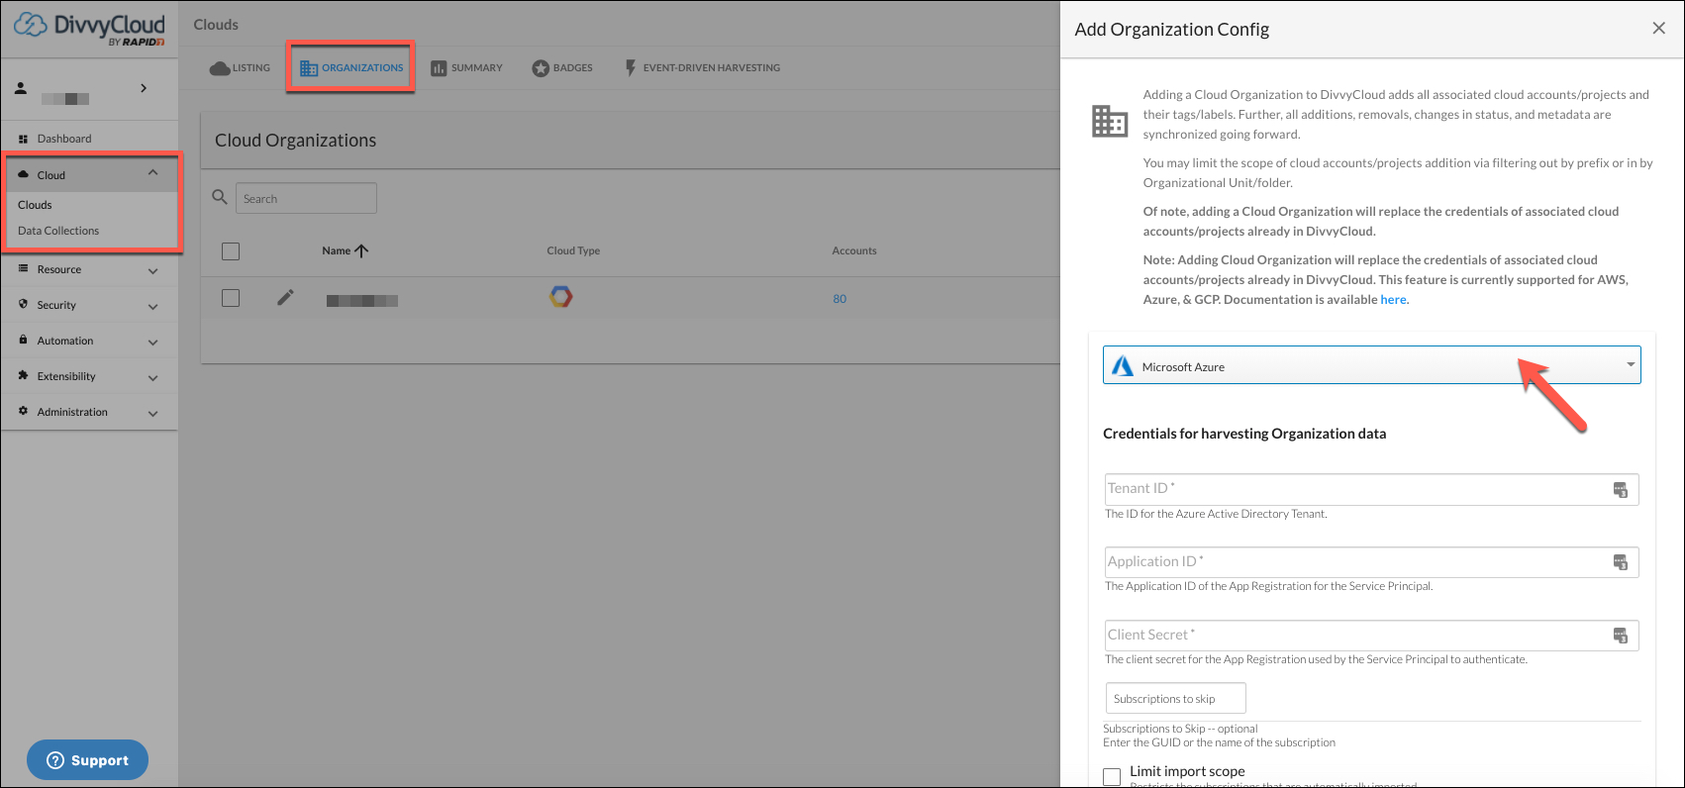Focus the Cloud Organizations search field
The height and width of the screenshot is (788, 1685).
(x=306, y=198)
